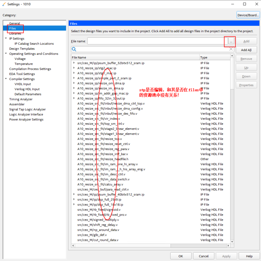Click the Add All button

pos(246,49)
